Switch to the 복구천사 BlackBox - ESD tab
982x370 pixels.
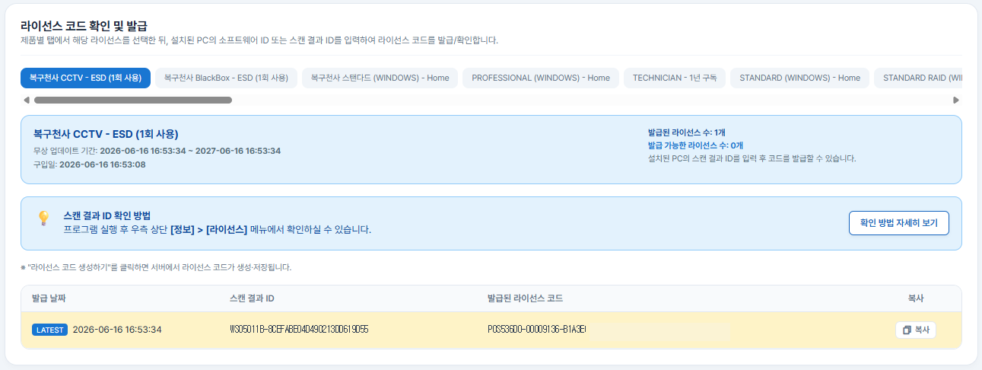(x=226, y=78)
